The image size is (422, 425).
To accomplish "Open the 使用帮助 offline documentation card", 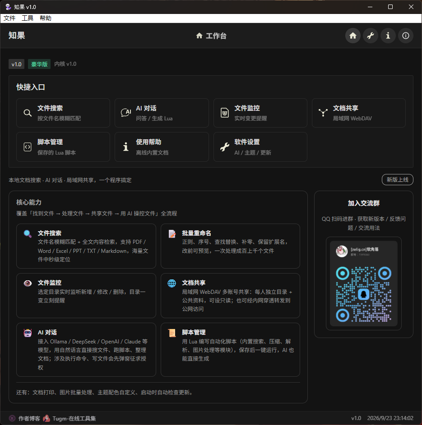I will [162, 147].
